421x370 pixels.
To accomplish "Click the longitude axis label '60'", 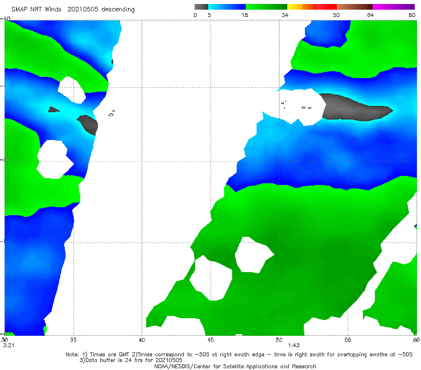I will (416, 340).
